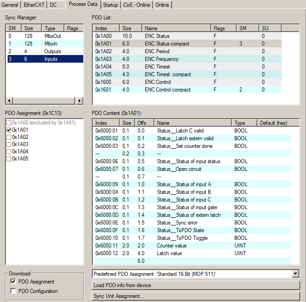Screen dimensions: 306x302
Task: Select the Process Data tab
Action: (x=83, y=4)
